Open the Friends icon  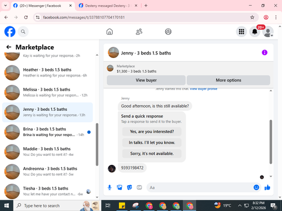click(139, 32)
